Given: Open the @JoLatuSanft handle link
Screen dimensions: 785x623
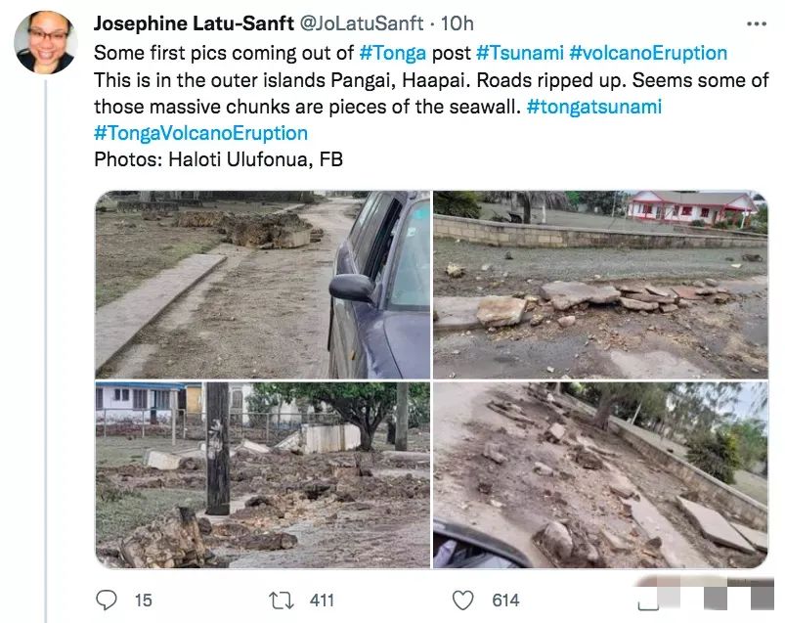Looking at the screenshot, I should [361, 23].
